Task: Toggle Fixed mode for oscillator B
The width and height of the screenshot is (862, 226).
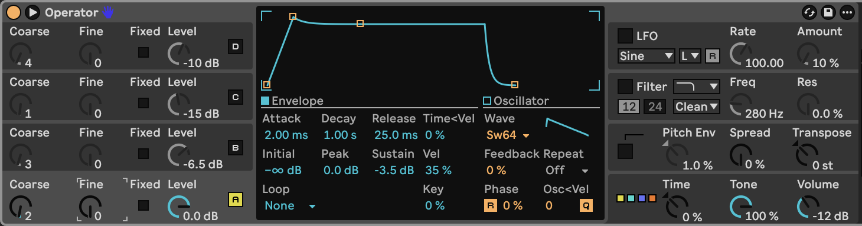Action: tap(143, 154)
